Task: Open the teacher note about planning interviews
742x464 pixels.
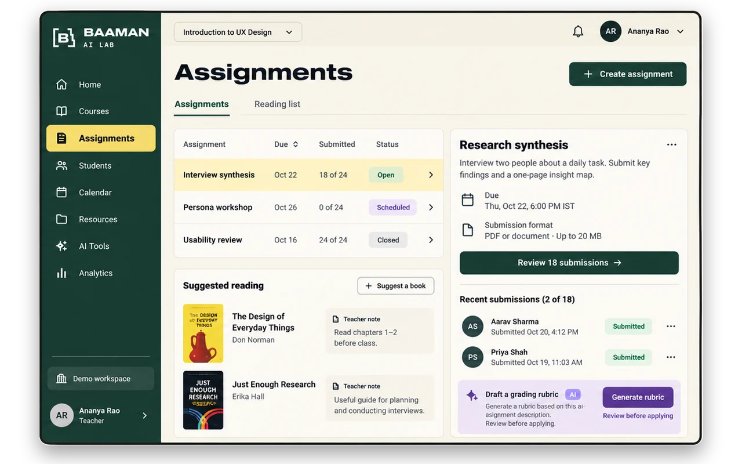Action: point(380,398)
